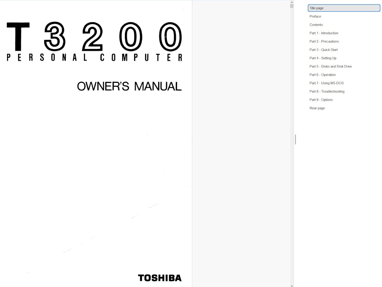The width and height of the screenshot is (382, 287).
Task: Click the scrollbar up arrow
Action: pyautogui.click(x=292, y=2)
